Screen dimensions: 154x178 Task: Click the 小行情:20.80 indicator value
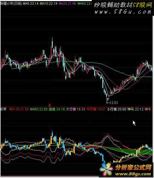point(117,109)
